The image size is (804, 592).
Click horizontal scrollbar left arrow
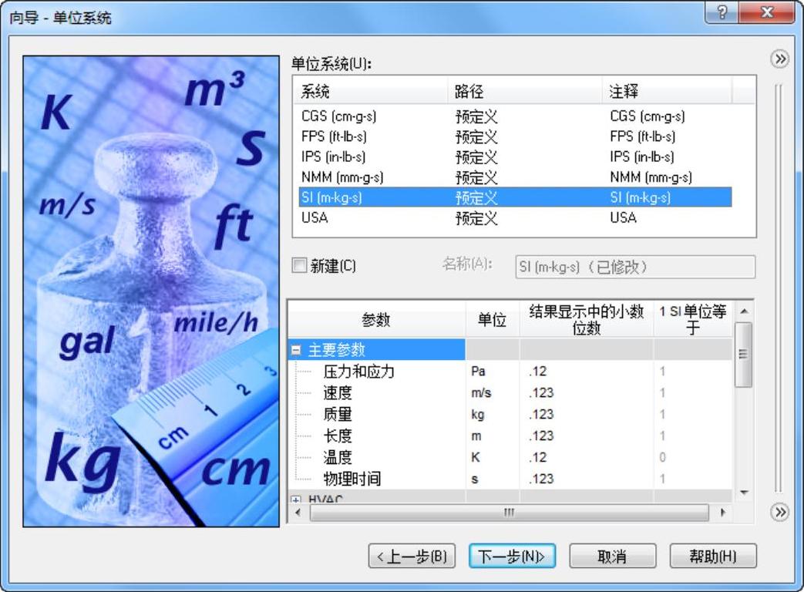pyautogui.click(x=298, y=512)
